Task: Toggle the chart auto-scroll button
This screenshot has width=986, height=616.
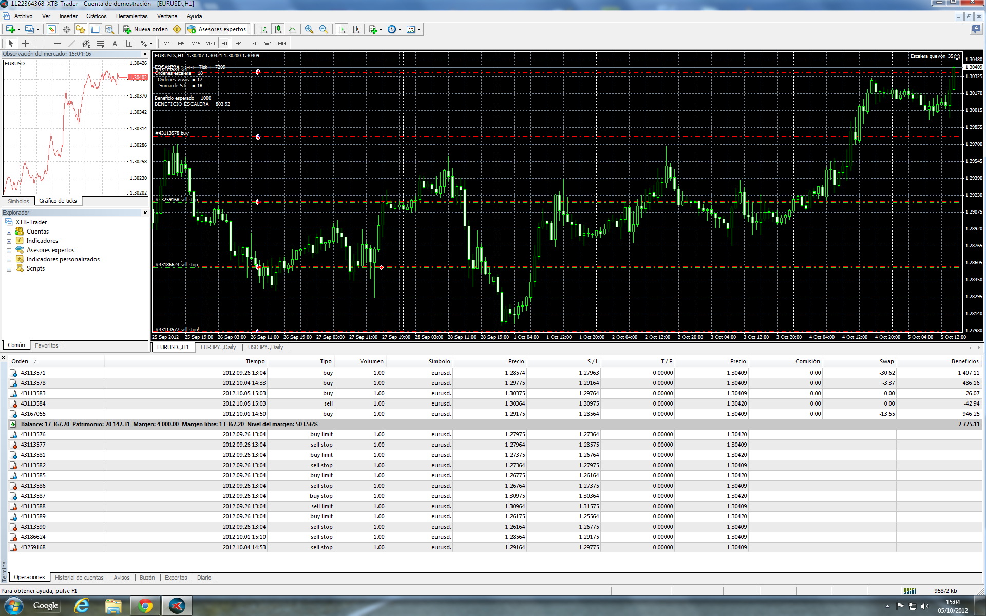Action: pos(342,29)
